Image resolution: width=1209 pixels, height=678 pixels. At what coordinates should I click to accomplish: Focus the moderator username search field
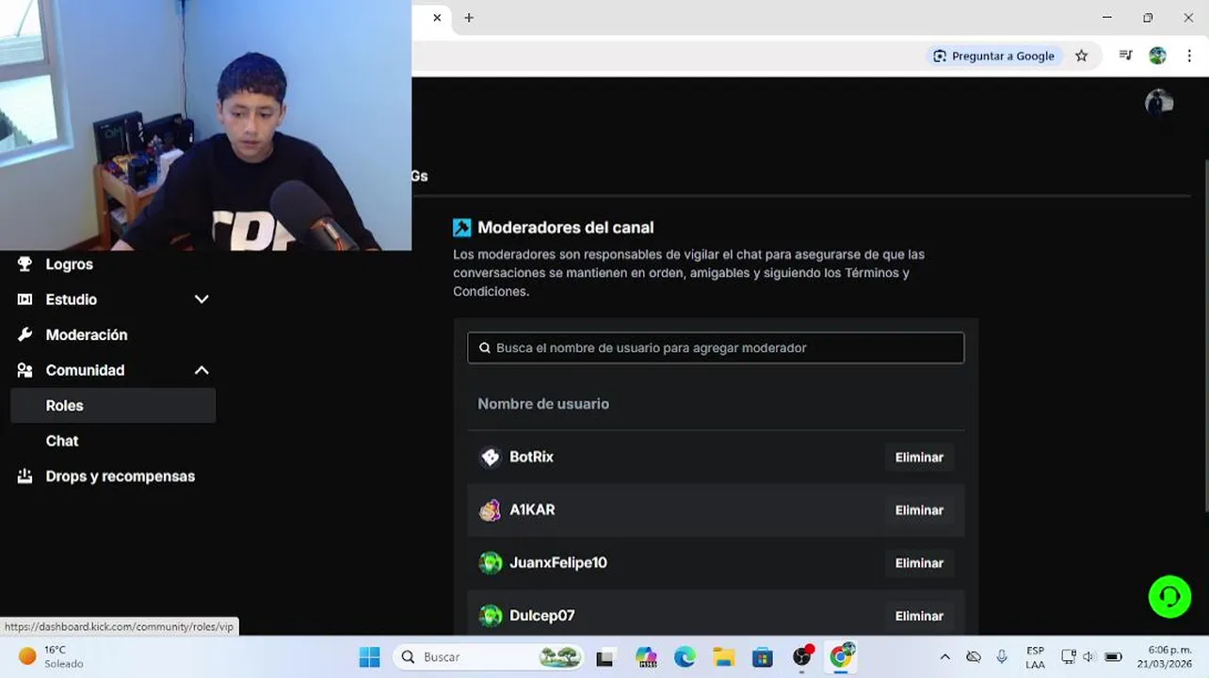point(716,347)
